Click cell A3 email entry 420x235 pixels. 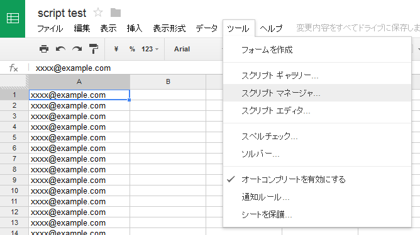point(79,116)
